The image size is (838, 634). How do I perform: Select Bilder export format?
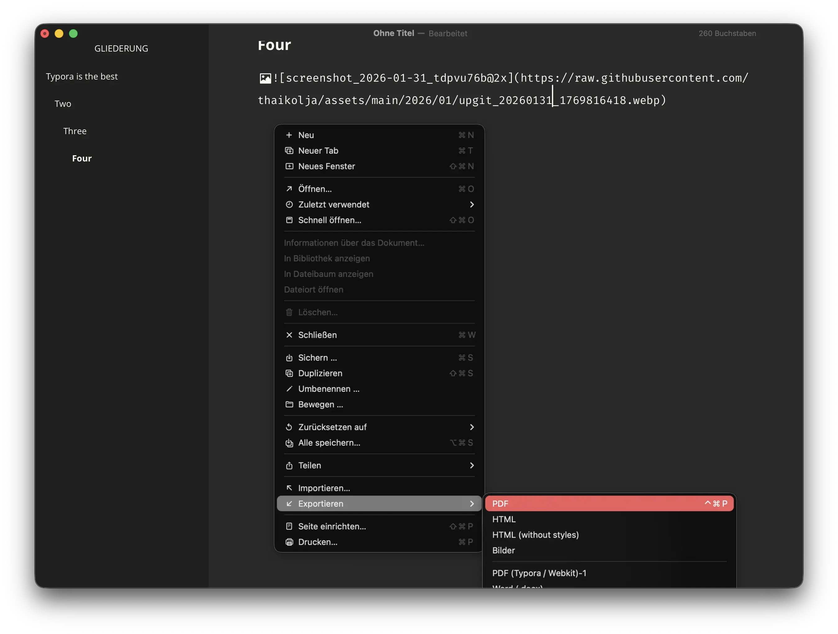click(x=503, y=550)
